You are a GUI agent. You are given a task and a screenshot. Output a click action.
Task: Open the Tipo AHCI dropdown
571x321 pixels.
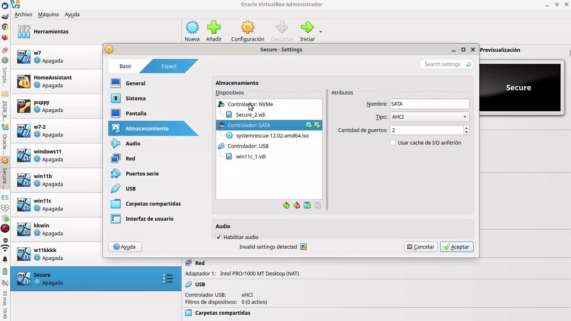point(430,117)
